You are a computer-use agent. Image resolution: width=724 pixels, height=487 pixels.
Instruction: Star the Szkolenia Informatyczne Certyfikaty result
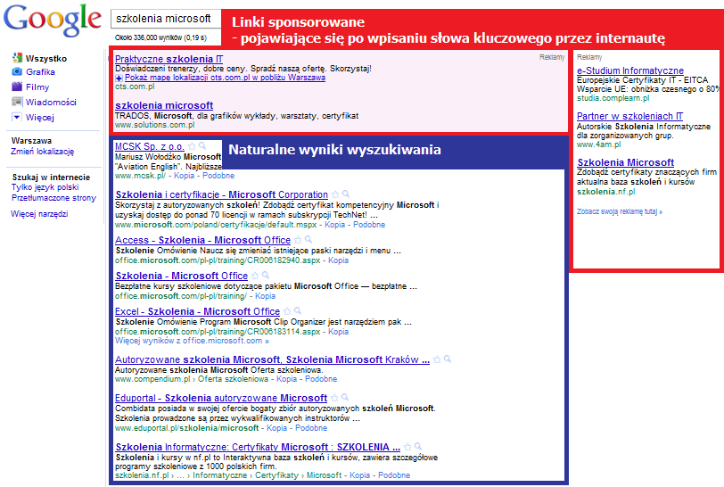click(x=407, y=446)
